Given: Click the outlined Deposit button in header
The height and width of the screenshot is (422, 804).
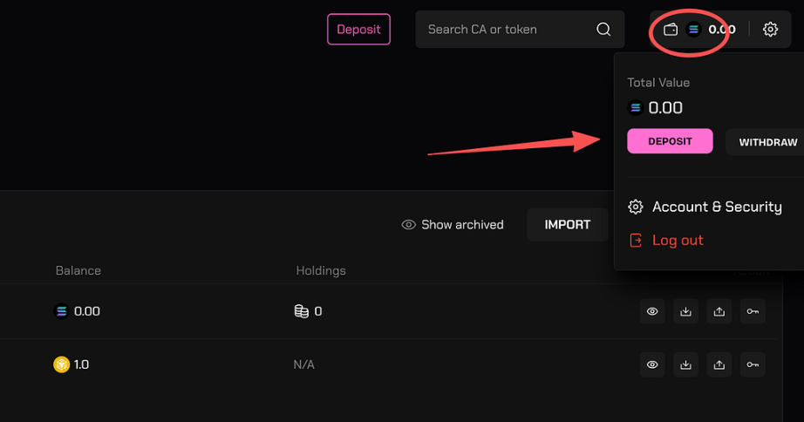Looking at the screenshot, I should click(x=358, y=30).
